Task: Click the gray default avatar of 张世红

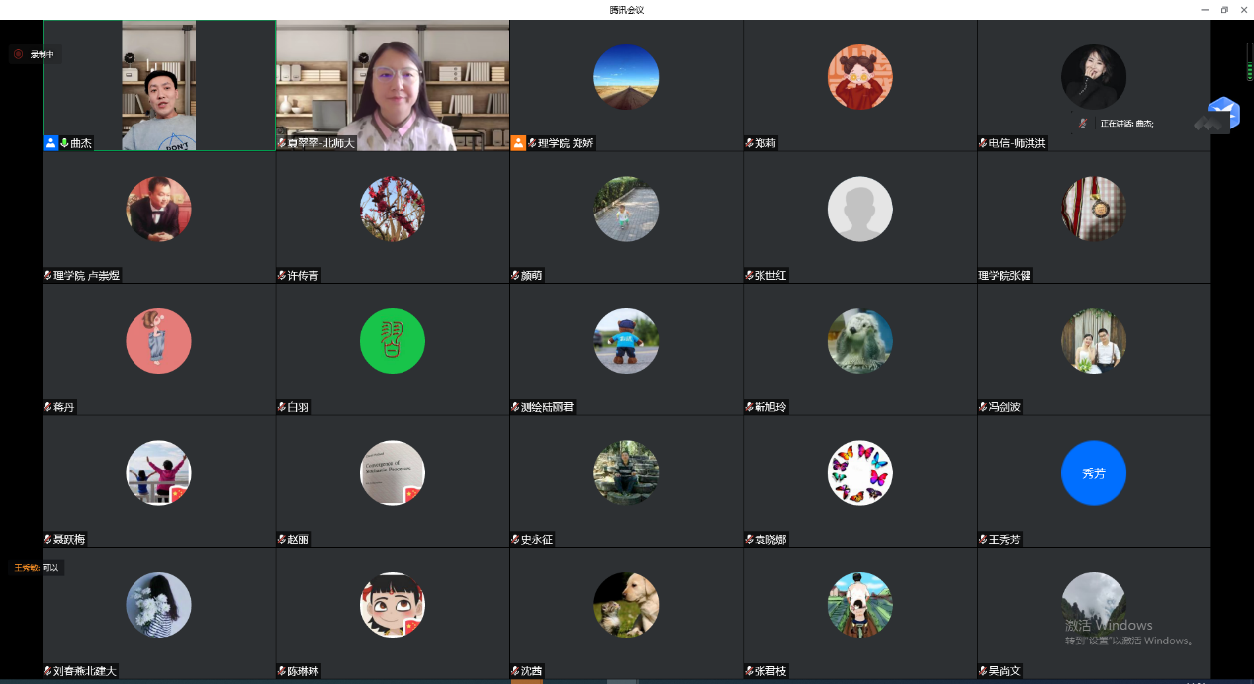Action: click(x=859, y=210)
